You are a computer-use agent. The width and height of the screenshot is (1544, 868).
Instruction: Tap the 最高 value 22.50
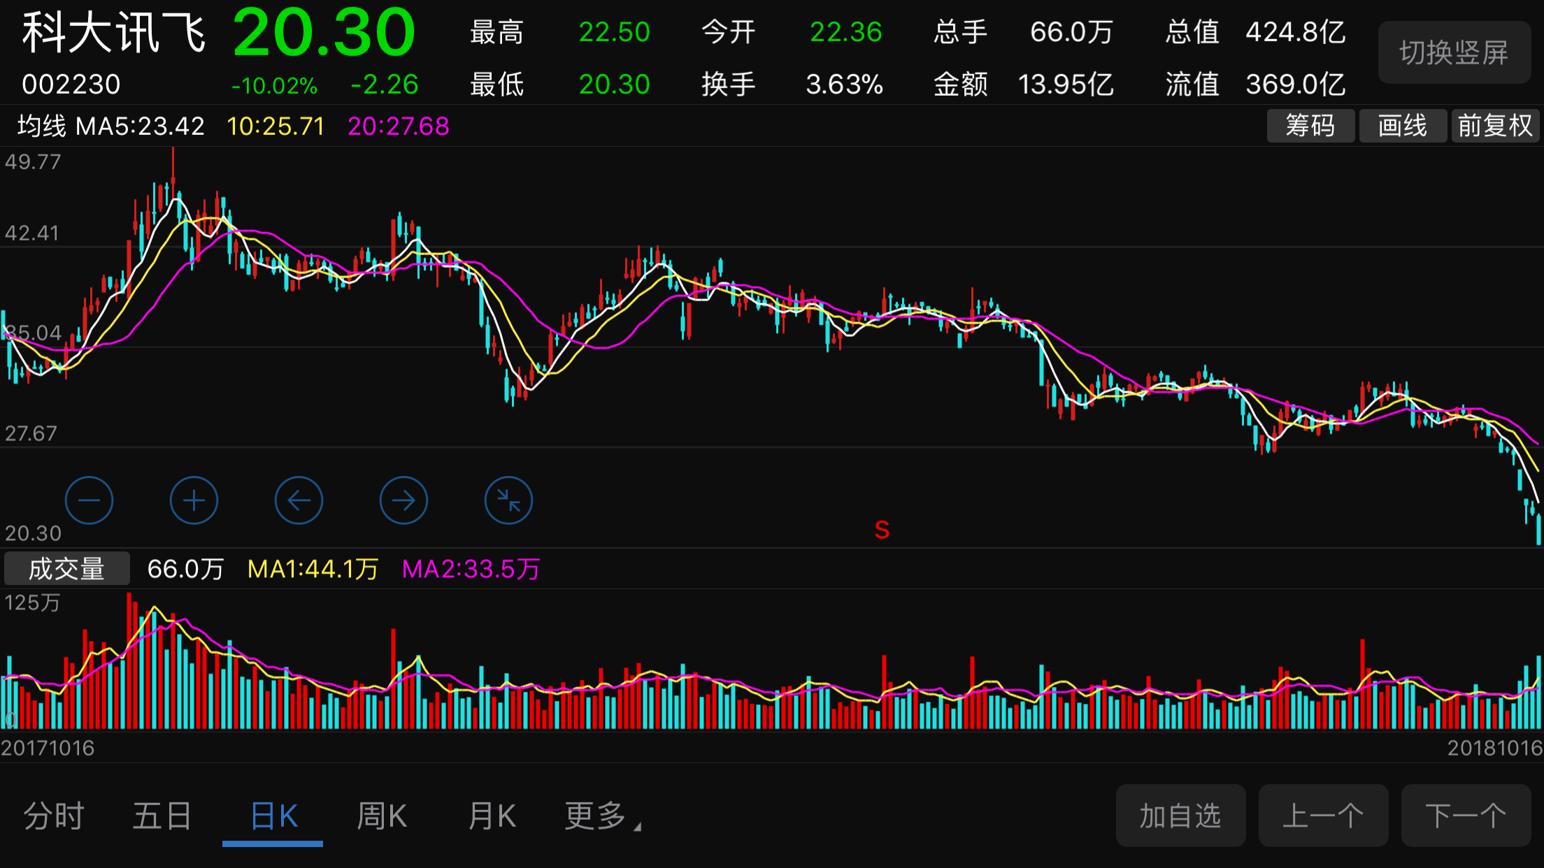click(x=615, y=32)
